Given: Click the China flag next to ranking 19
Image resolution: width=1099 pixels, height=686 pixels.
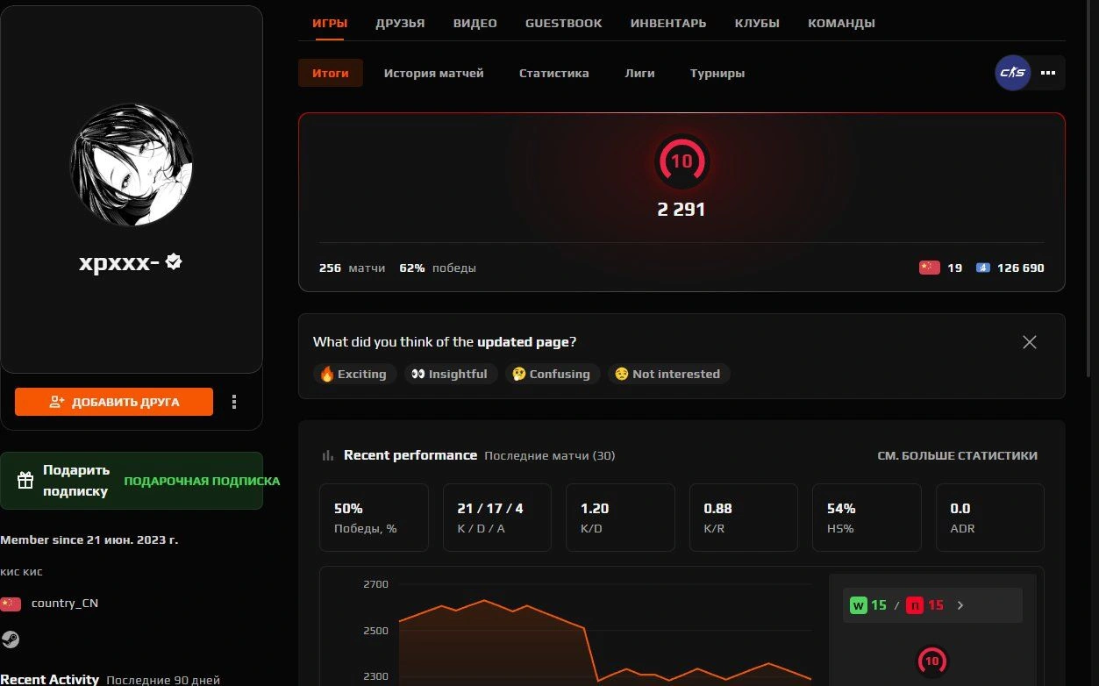Looking at the screenshot, I should point(929,268).
